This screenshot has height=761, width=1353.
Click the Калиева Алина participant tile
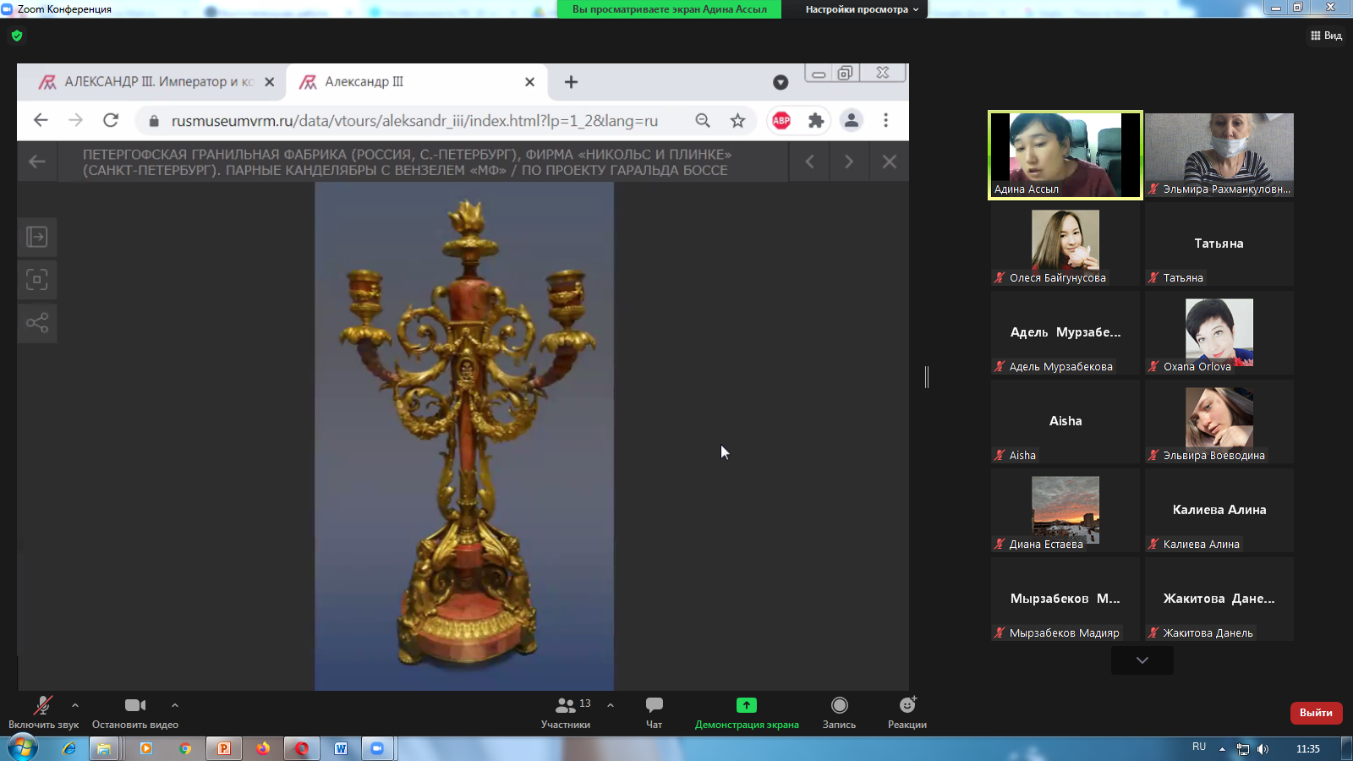coord(1219,510)
